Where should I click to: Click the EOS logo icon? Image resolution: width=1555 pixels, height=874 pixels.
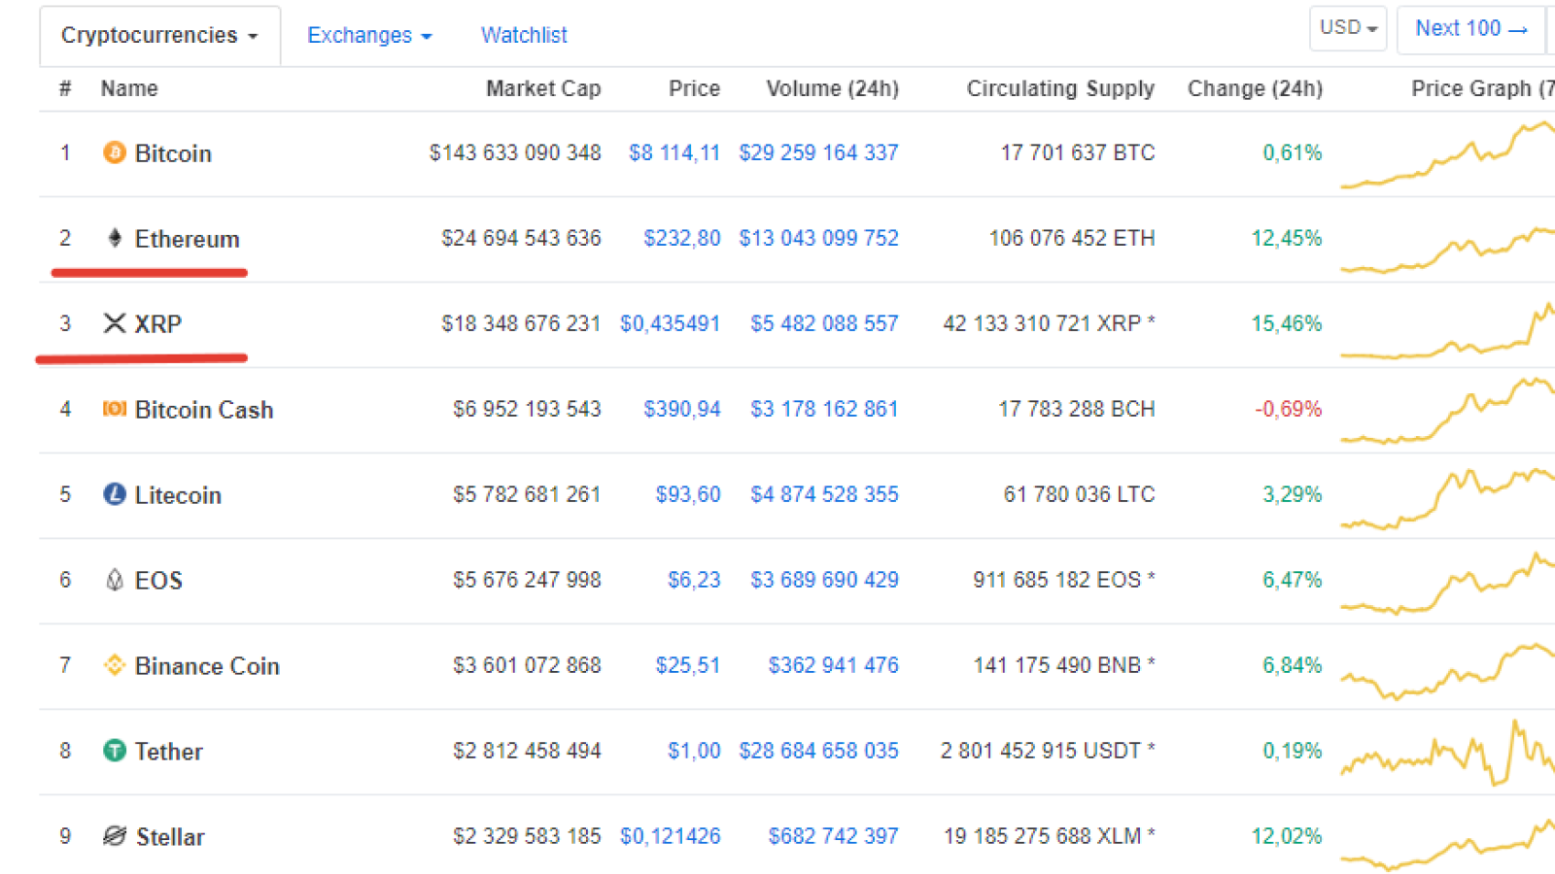[115, 580]
